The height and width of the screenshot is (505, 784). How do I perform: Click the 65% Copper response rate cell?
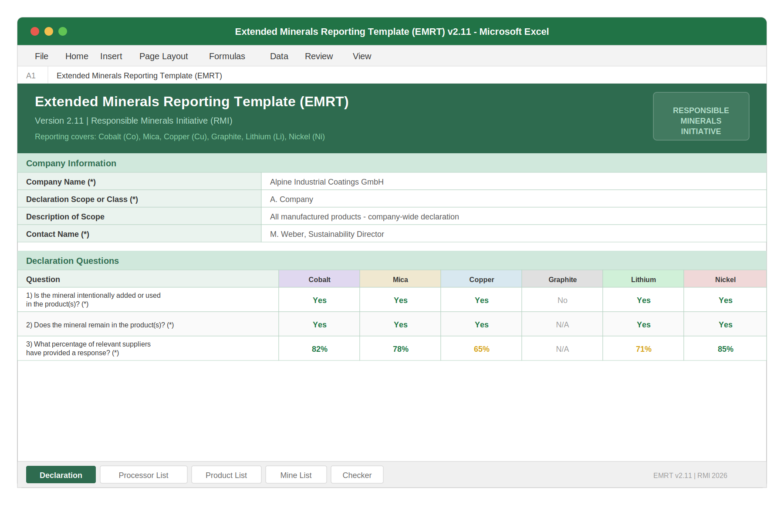pos(481,348)
